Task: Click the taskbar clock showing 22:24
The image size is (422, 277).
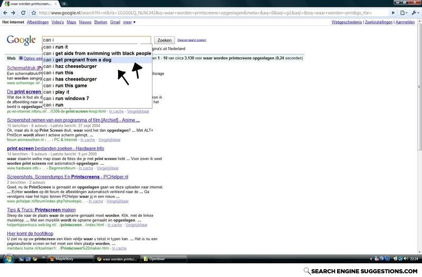Action: pyautogui.click(x=414, y=259)
